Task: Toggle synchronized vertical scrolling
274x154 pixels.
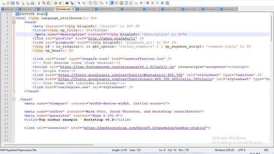Action: 90,3
